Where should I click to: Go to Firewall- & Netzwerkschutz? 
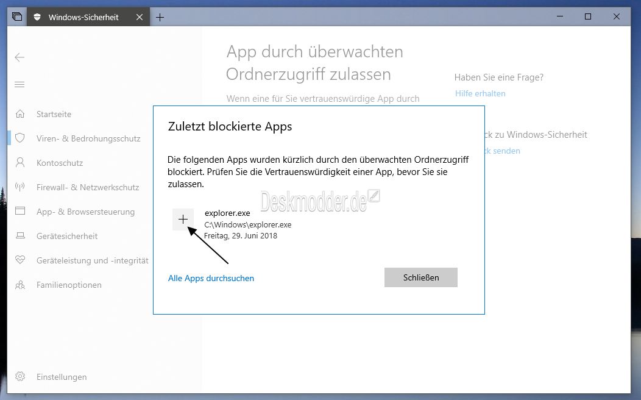[x=88, y=187]
